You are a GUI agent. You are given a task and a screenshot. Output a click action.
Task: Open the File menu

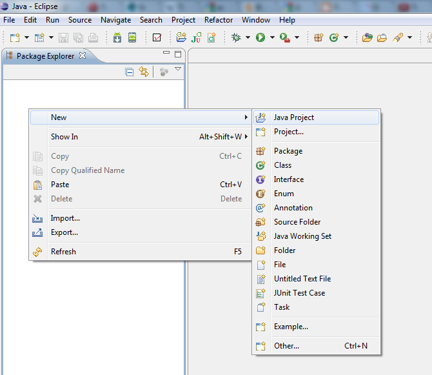(9, 20)
